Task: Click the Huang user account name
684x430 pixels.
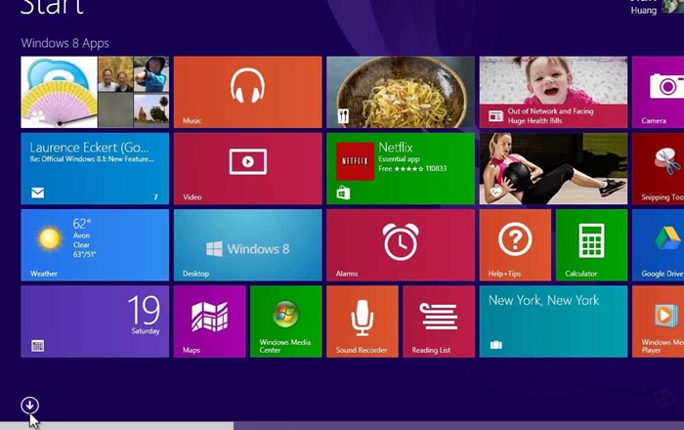Action: point(643,11)
